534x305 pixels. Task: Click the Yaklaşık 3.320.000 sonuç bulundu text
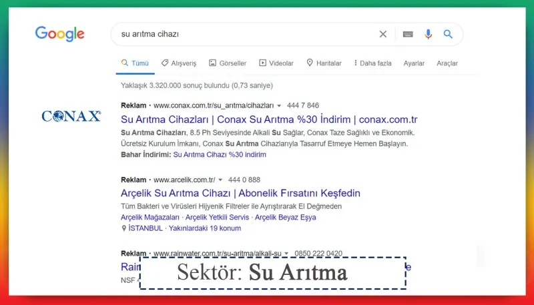(197, 85)
